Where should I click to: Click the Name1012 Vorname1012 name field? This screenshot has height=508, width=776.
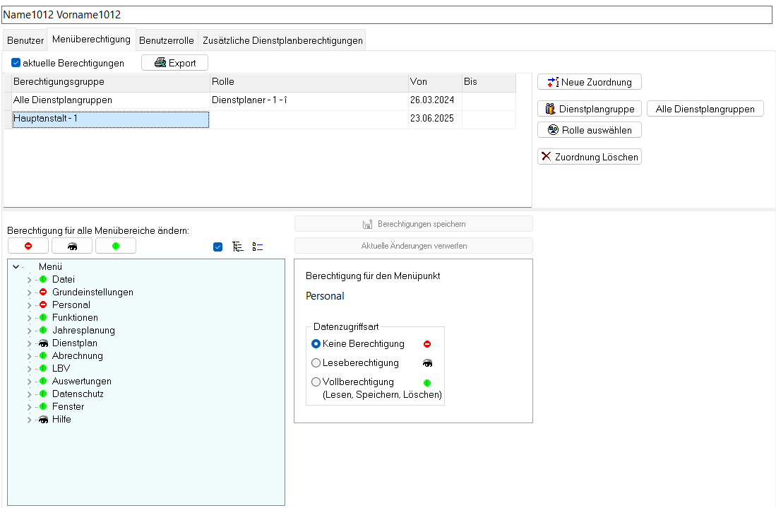click(387, 15)
